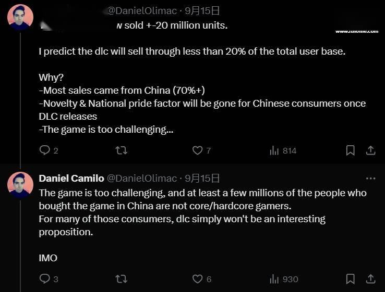Retweet the first tweet
Viewport: 385px width, 292px height.
pyautogui.click(x=121, y=150)
